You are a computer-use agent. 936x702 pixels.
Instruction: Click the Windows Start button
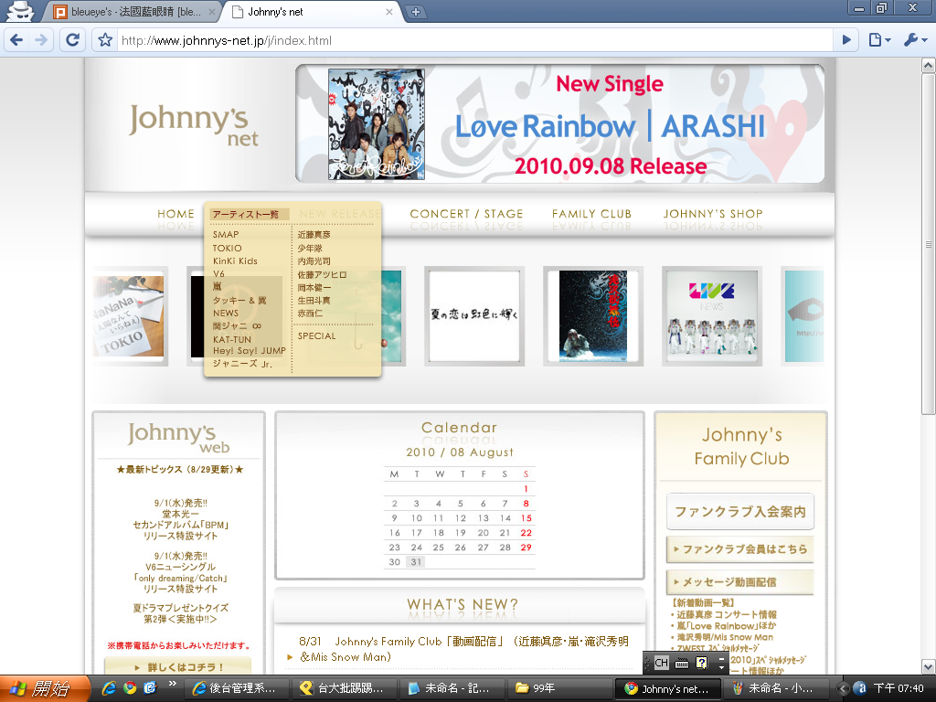point(44,688)
